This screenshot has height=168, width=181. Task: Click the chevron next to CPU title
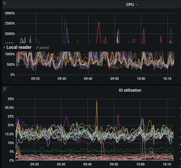point(137,5)
